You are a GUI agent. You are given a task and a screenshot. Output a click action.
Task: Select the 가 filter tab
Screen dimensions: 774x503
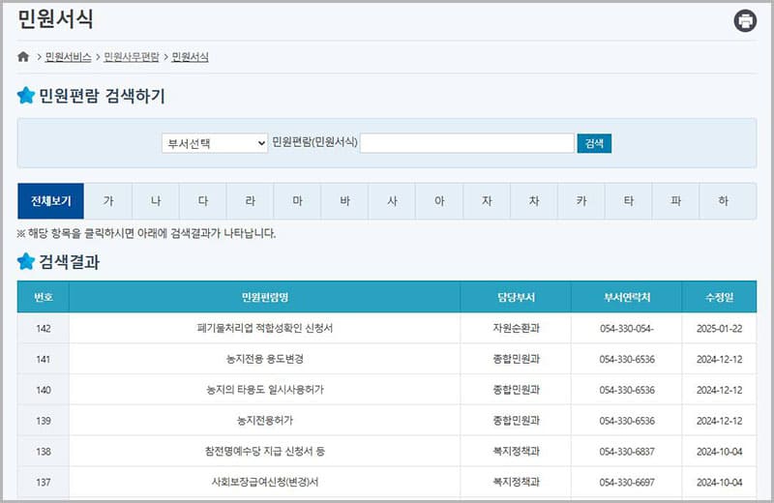tap(108, 201)
